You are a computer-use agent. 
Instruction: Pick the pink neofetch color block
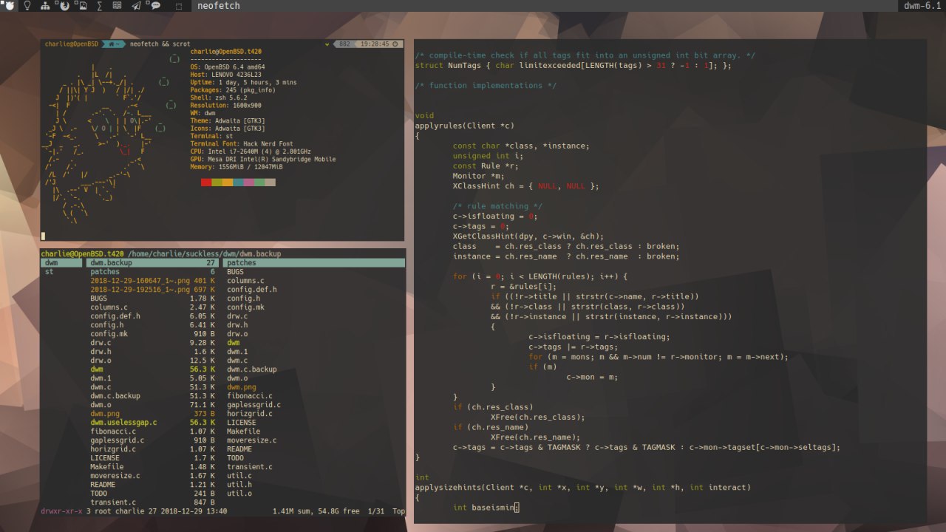tap(249, 183)
